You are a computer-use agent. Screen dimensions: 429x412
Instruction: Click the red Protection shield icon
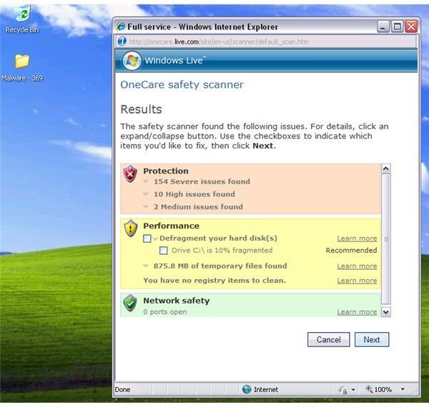[x=130, y=174]
